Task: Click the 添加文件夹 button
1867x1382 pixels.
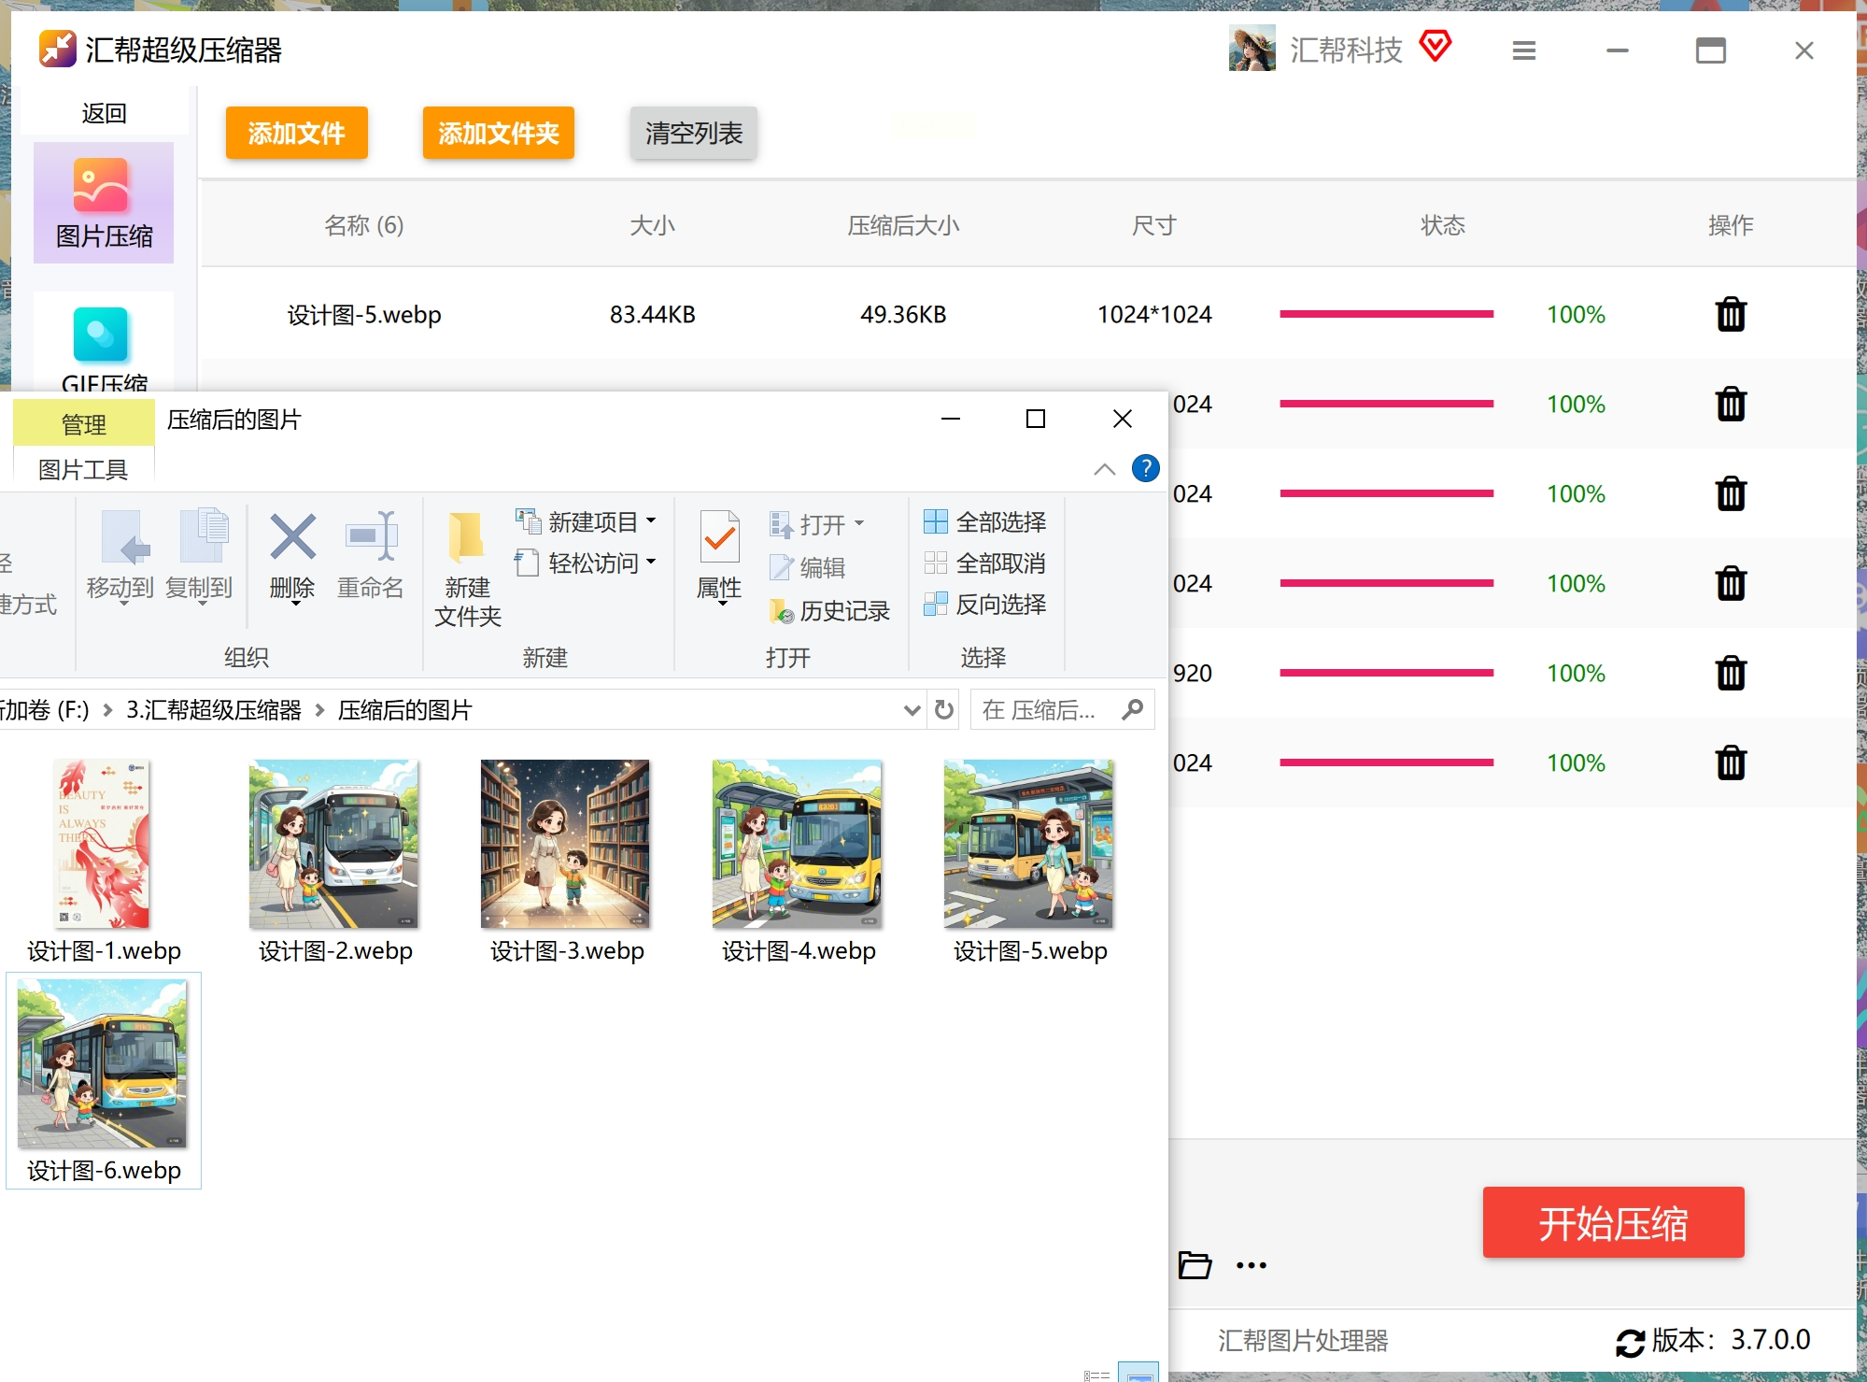Action: [498, 133]
